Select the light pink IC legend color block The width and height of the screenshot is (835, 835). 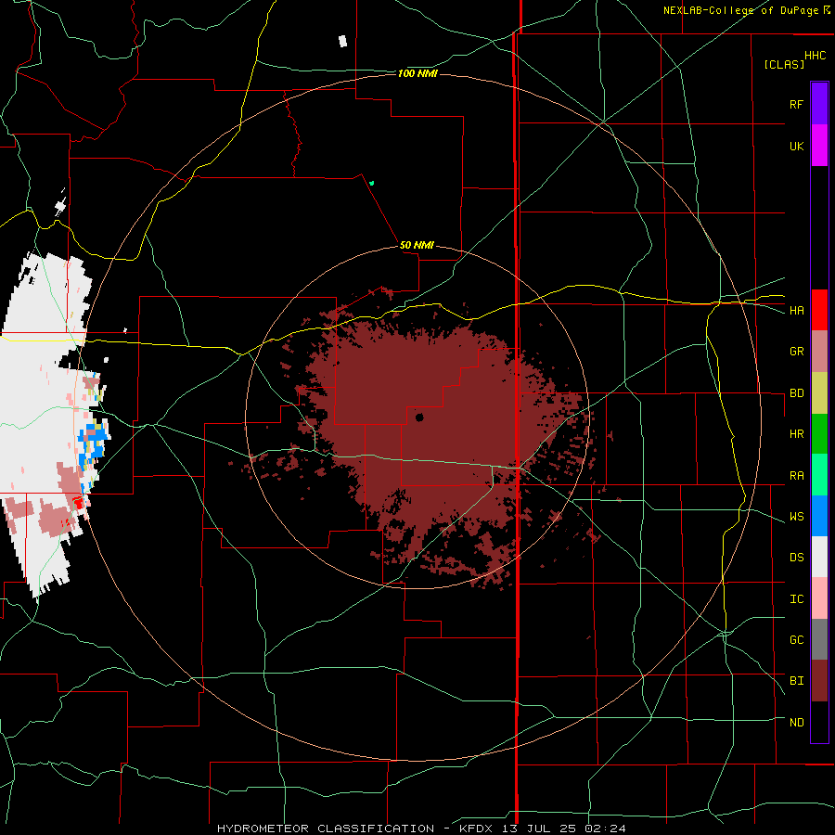(819, 598)
